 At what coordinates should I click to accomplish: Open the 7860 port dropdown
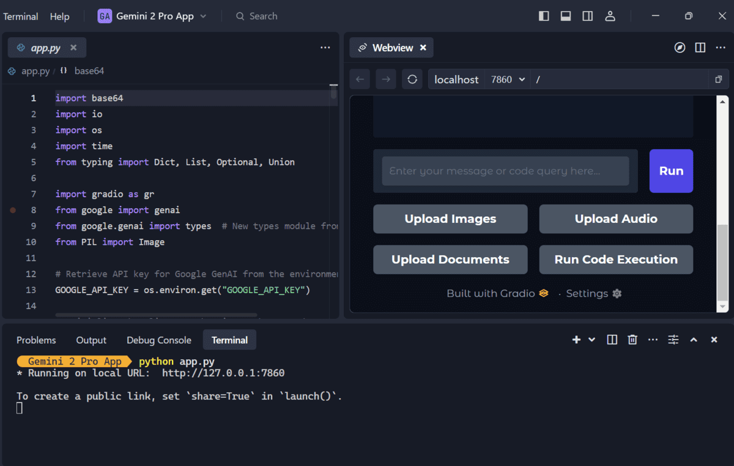pyautogui.click(x=508, y=79)
